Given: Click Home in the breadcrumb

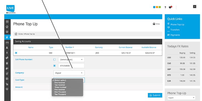Looking at the screenshot, I should 20,34.
